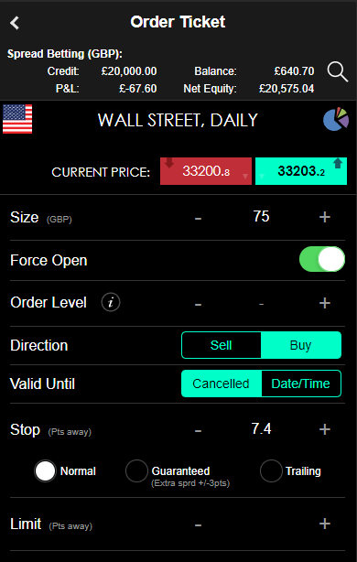Edit the Size value field showing 75
Screen dimensions: 357x562
(261, 217)
